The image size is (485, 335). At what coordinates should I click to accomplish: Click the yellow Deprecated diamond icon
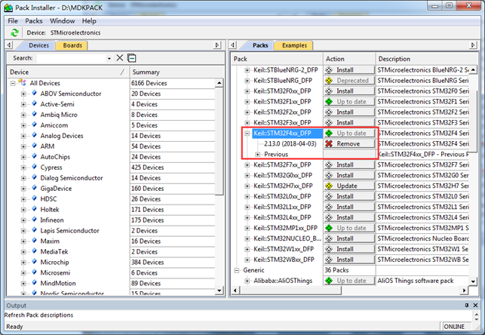pyautogui.click(x=329, y=81)
